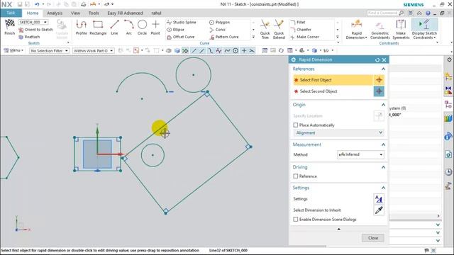
Task: Open the Geometric Constraints tool
Action: pyautogui.click(x=380, y=30)
